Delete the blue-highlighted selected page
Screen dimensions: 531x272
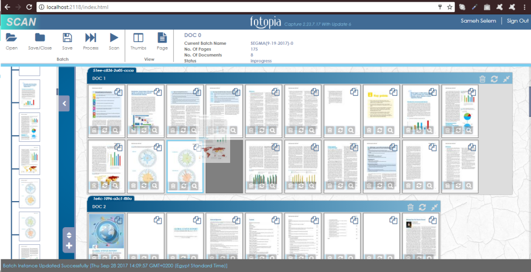coord(173,186)
